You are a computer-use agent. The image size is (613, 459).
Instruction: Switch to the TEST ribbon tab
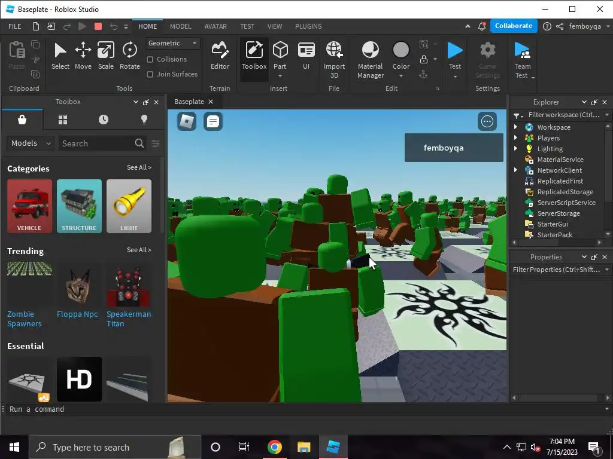247,26
